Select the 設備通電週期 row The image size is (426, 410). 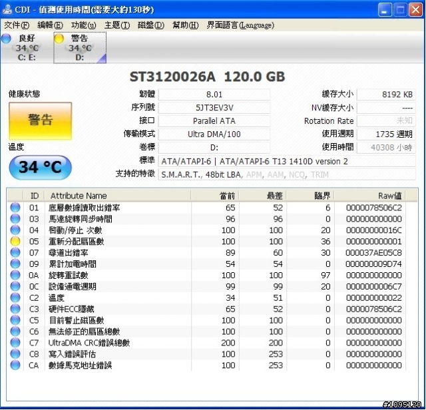tap(206, 286)
